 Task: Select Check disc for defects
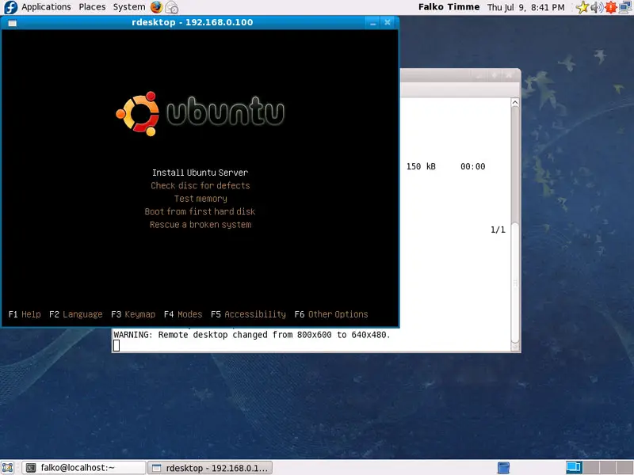click(x=201, y=185)
